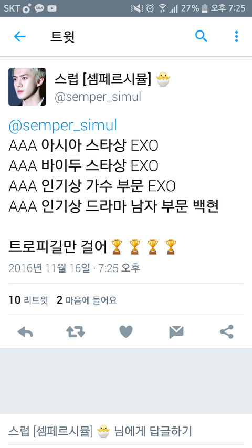This screenshot has width=252, height=448.
Task: Tap the 님에게 답글하기 reply field
Action: coord(126,431)
